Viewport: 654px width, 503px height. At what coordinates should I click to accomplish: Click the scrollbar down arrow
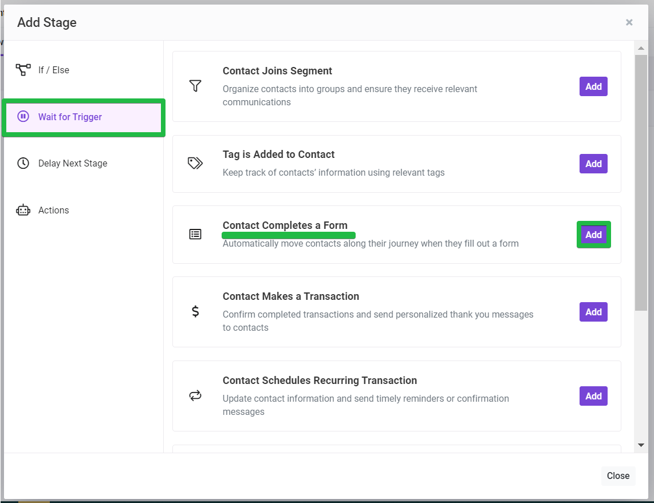(x=641, y=445)
